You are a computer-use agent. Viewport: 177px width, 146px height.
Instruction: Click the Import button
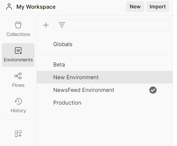tap(158, 7)
